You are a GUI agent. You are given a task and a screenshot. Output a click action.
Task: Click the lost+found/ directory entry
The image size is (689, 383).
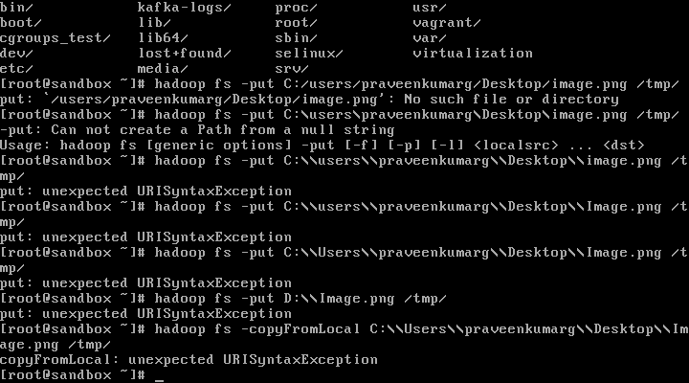point(185,54)
